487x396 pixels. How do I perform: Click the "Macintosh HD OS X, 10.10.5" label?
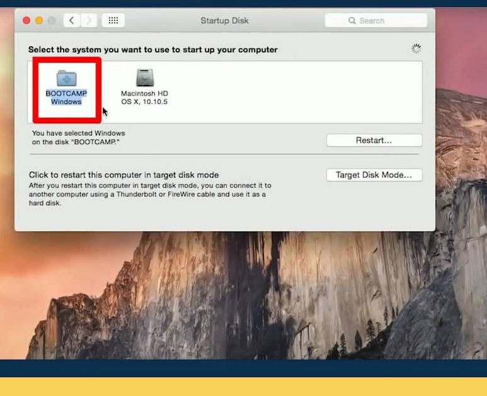coord(144,98)
